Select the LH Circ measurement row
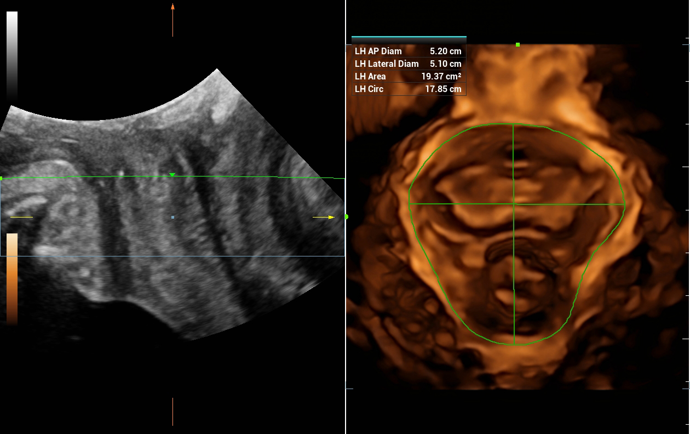The width and height of the screenshot is (690, 434). click(409, 89)
